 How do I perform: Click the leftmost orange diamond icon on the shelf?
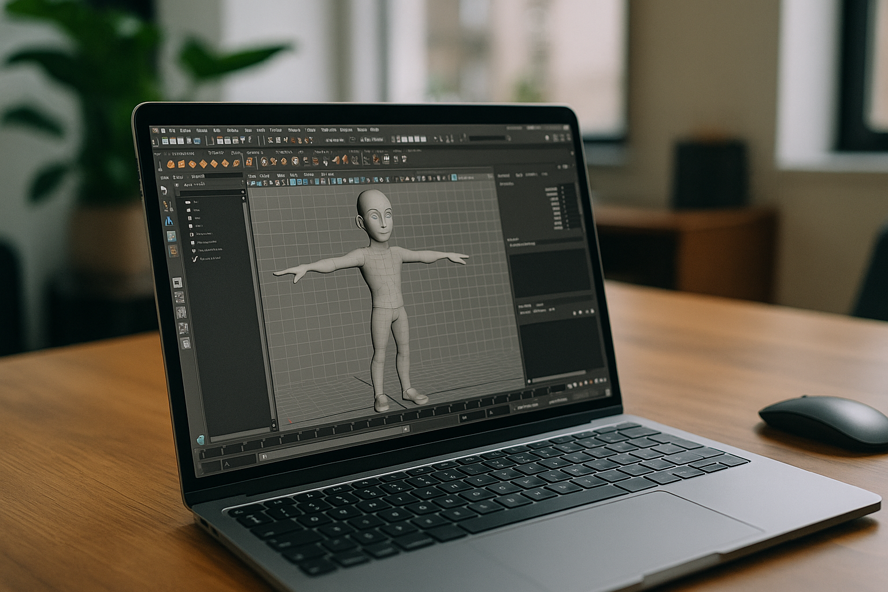coord(172,164)
